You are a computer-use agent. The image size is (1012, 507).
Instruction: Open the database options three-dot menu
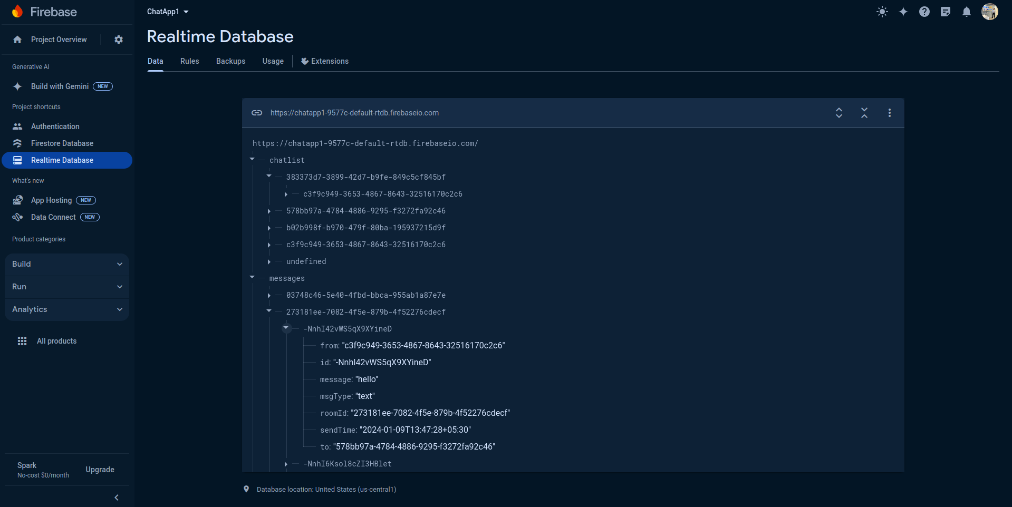889,113
